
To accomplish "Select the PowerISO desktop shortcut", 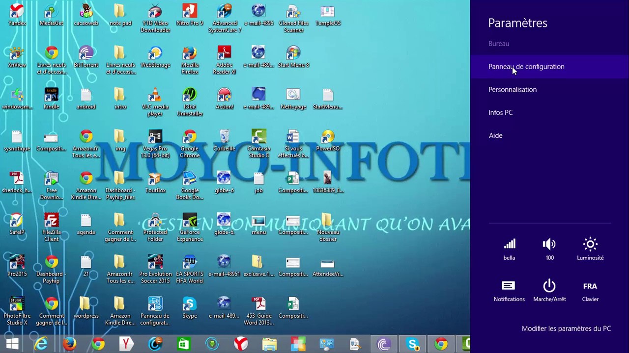I will (328, 140).
